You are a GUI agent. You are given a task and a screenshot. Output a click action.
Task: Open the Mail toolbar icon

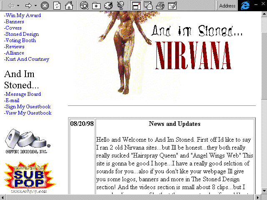coord(148,5)
